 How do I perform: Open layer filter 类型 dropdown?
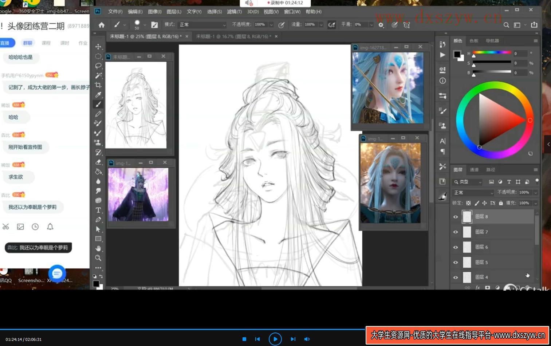click(468, 182)
